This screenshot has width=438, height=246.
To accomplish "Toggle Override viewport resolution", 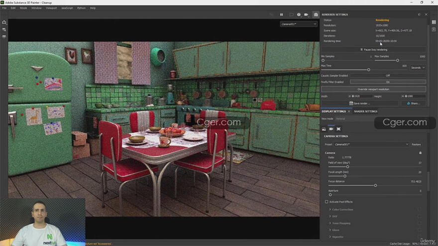I will click(373, 89).
